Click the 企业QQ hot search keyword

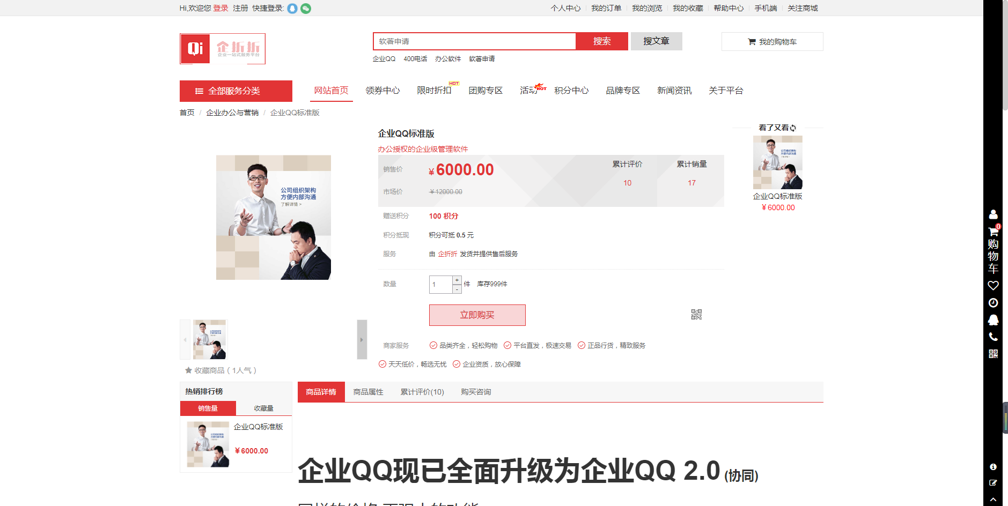click(384, 59)
